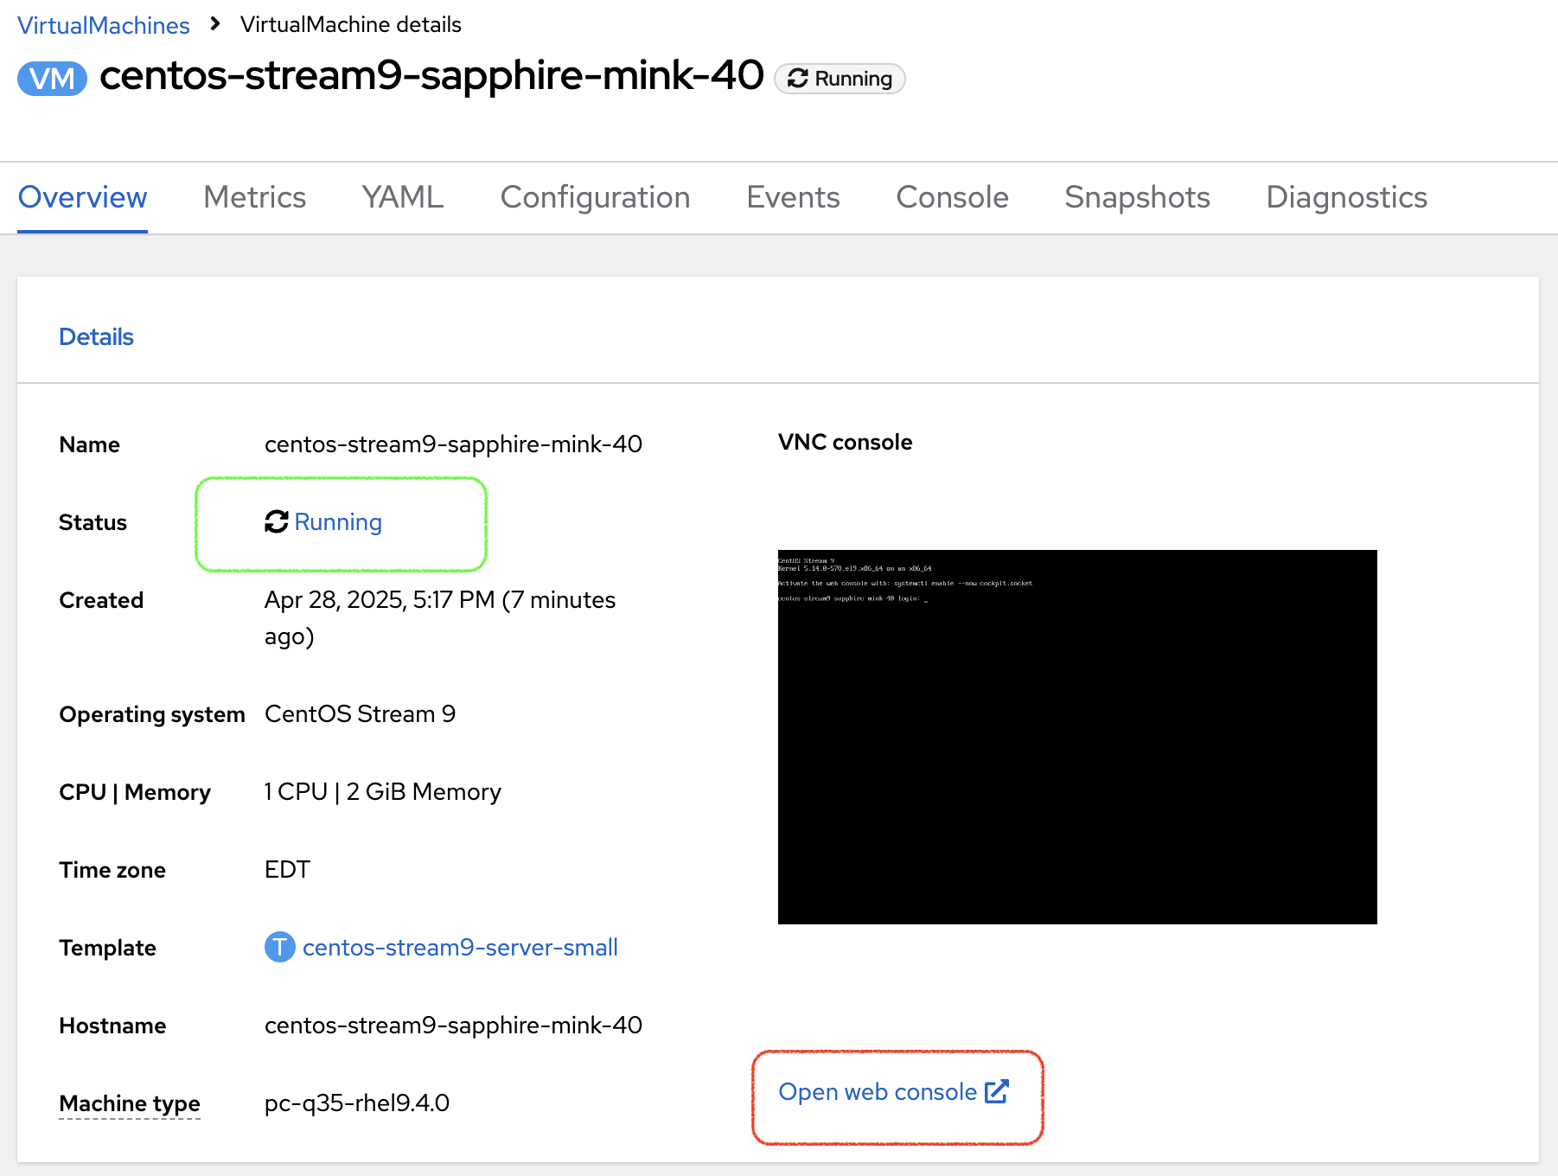Click the Details section heading link
This screenshot has width=1558, height=1176.
pos(96,336)
